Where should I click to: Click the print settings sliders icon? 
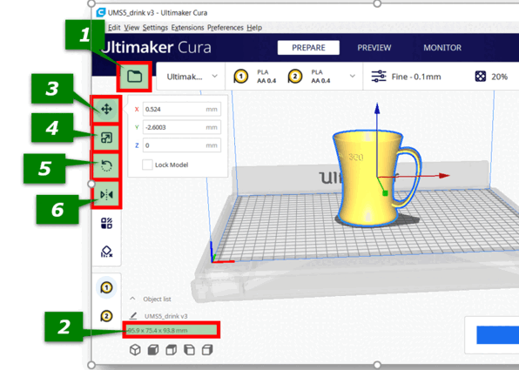coord(379,77)
